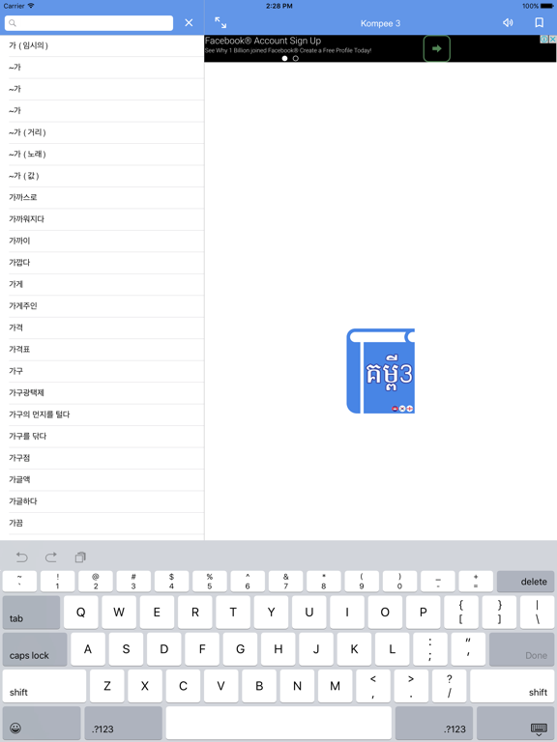
Task: Open the word 가까스로
Action: (102, 198)
